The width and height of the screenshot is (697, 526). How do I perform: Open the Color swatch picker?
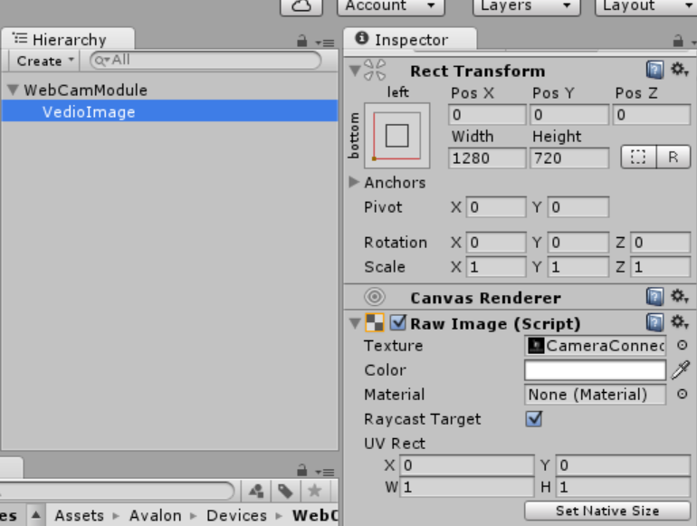[596, 370]
